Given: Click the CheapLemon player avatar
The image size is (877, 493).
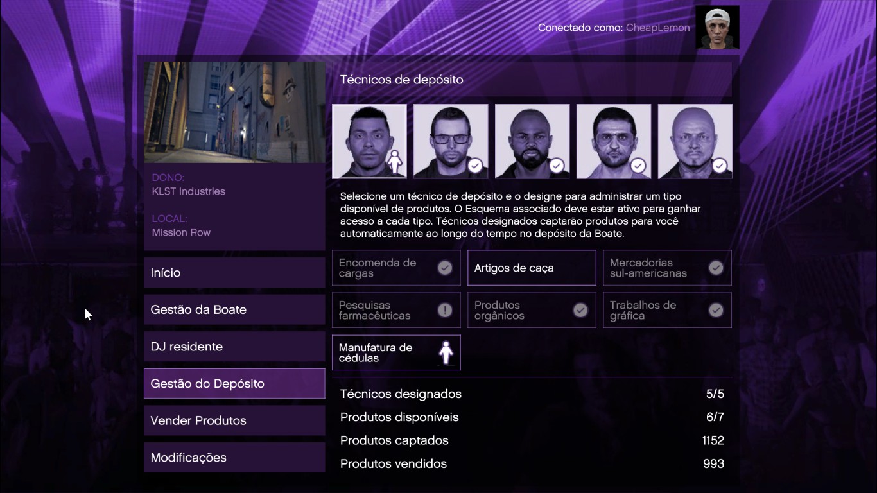Looking at the screenshot, I should coord(717,28).
